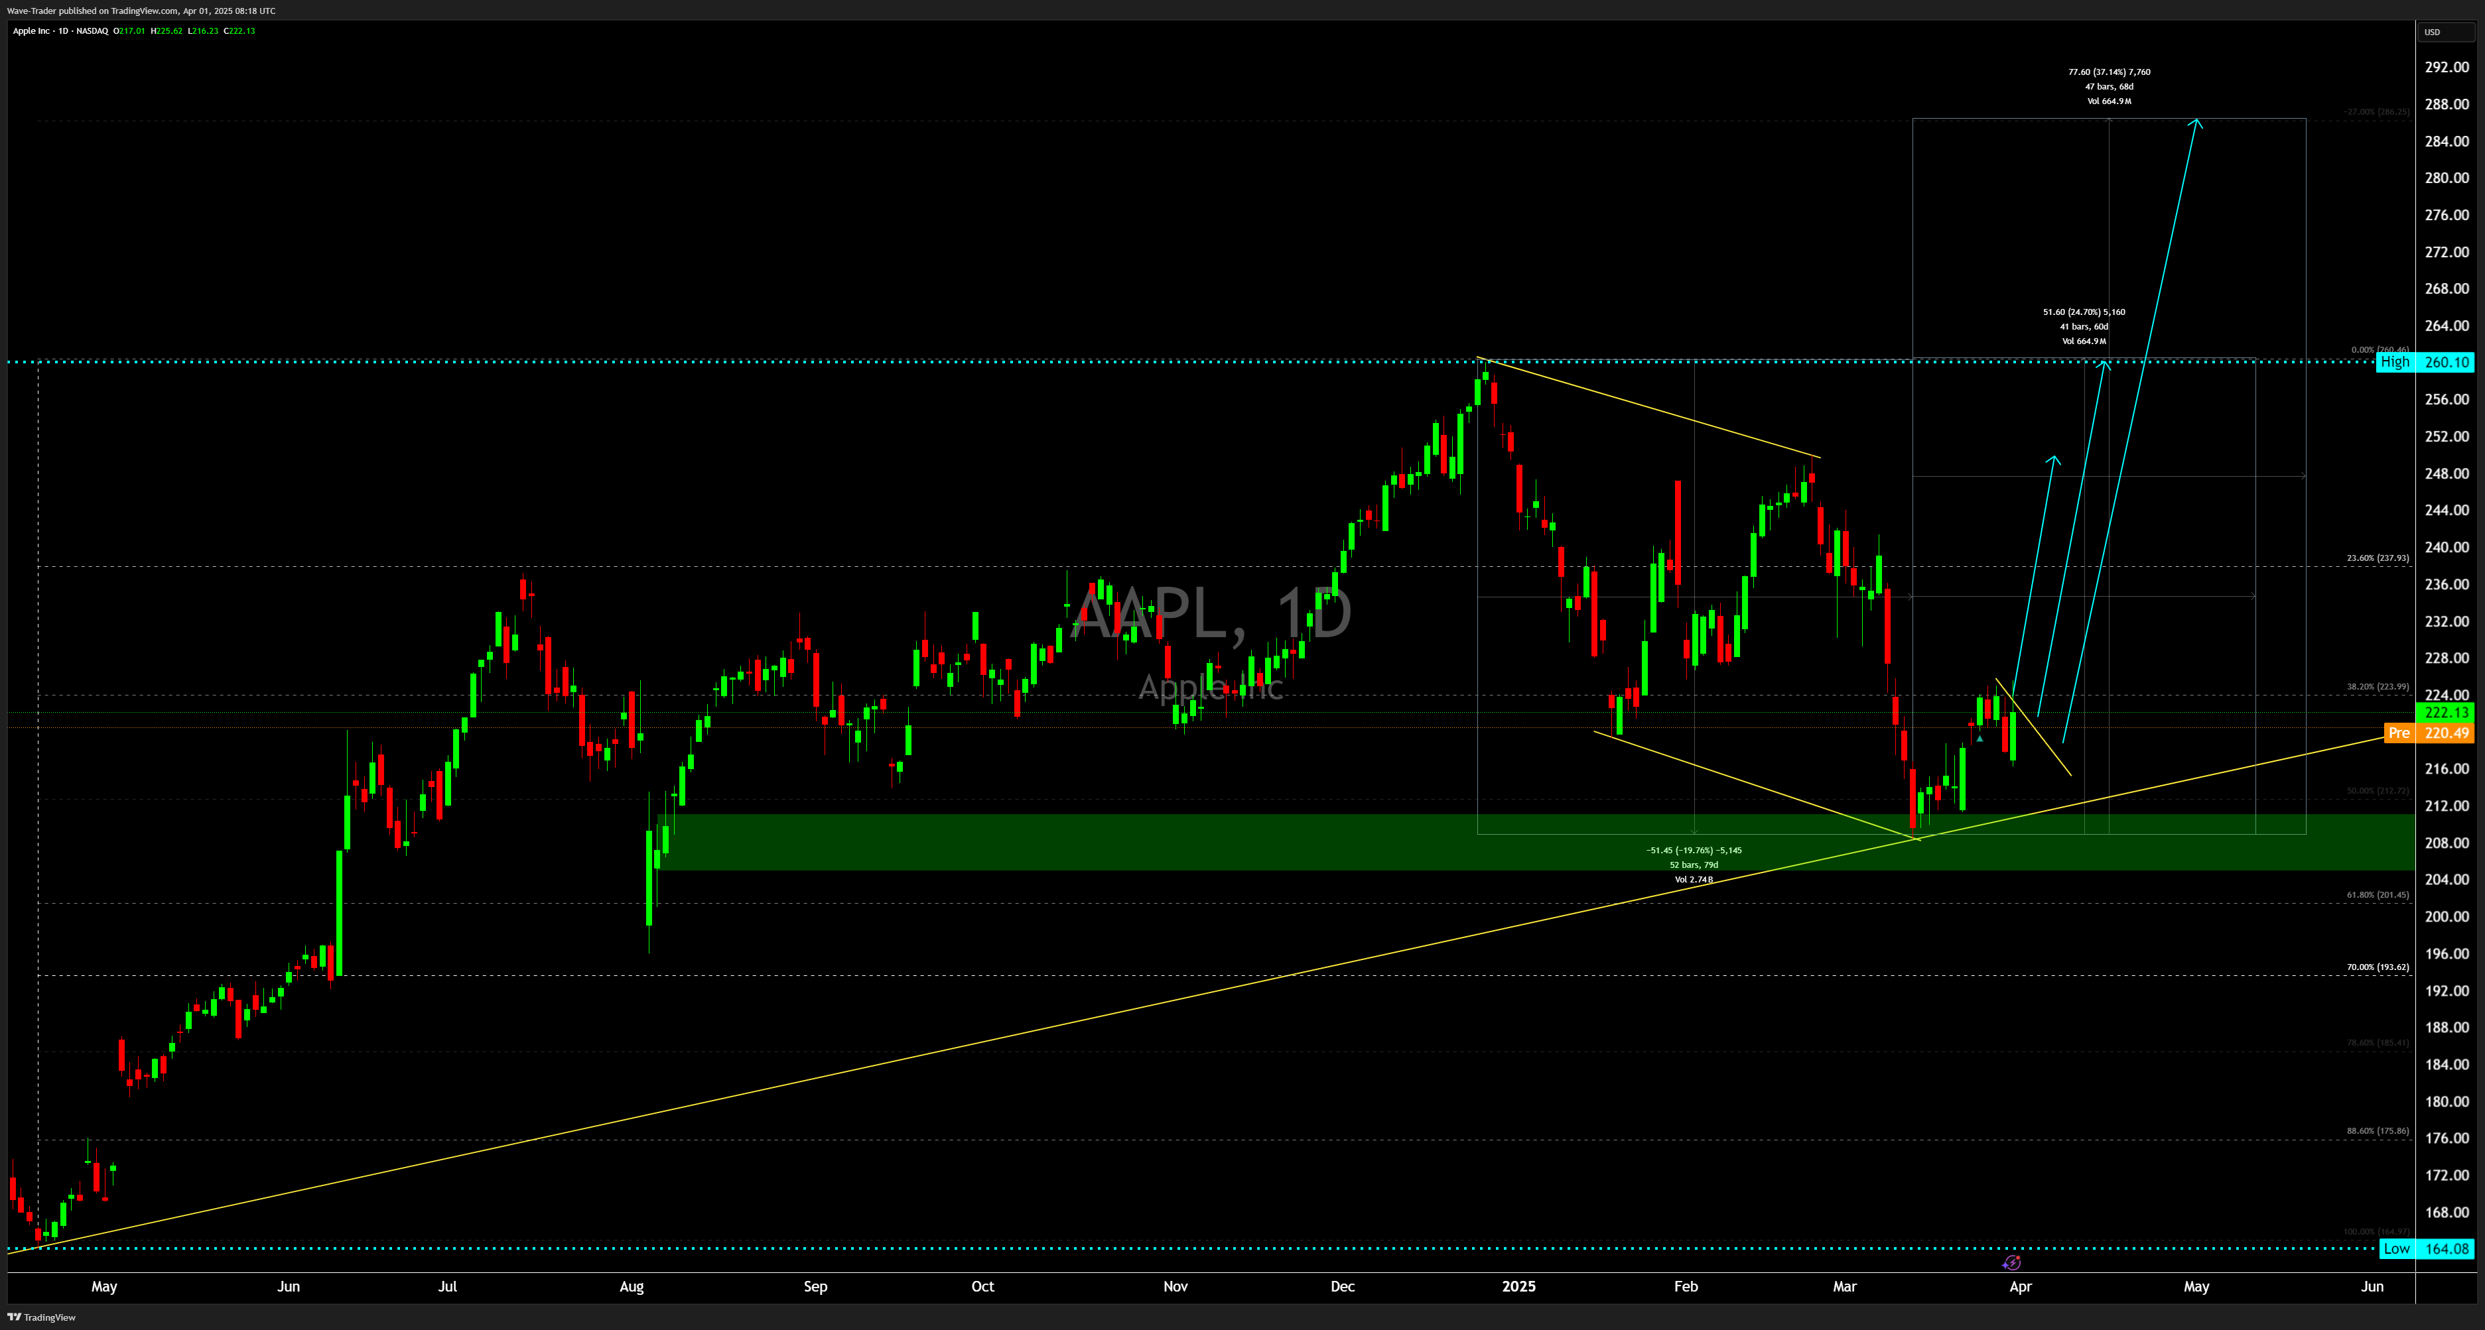The height and width of the screenshot is (1330, 2485).
Task: Click the '52 bars, 79d' measurement label
Action: point(1694,864)
